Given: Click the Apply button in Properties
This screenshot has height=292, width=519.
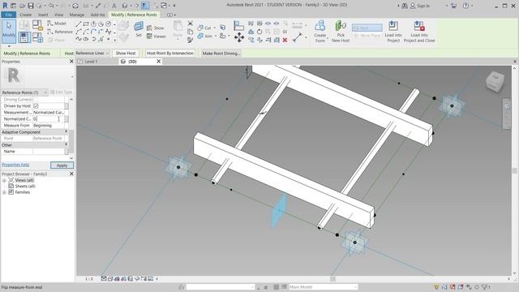Looking at the screenshot, I should click(62, 165).
